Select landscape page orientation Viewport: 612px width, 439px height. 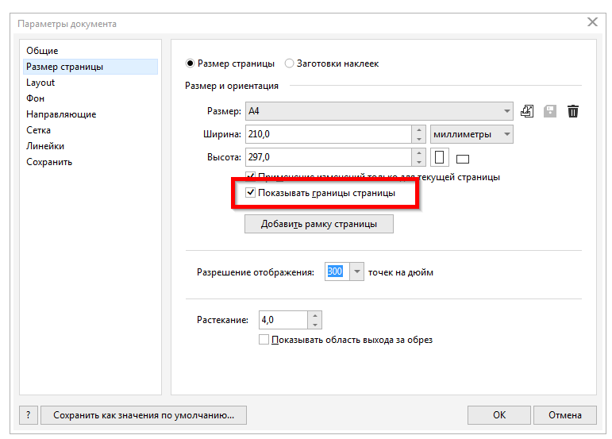point(463,158)
